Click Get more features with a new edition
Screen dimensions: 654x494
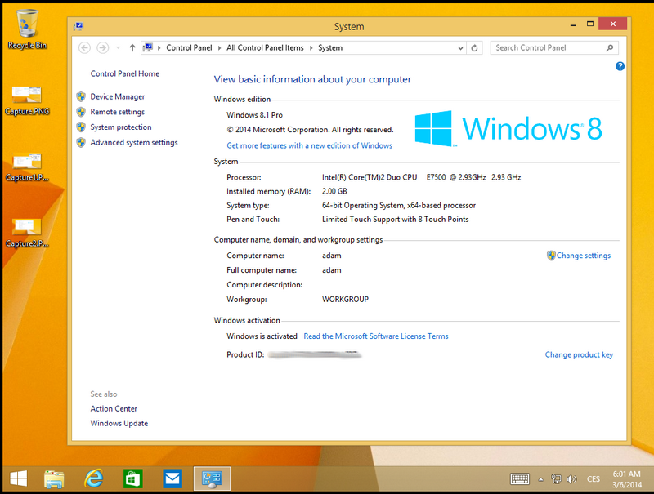[x=310, y=145]
